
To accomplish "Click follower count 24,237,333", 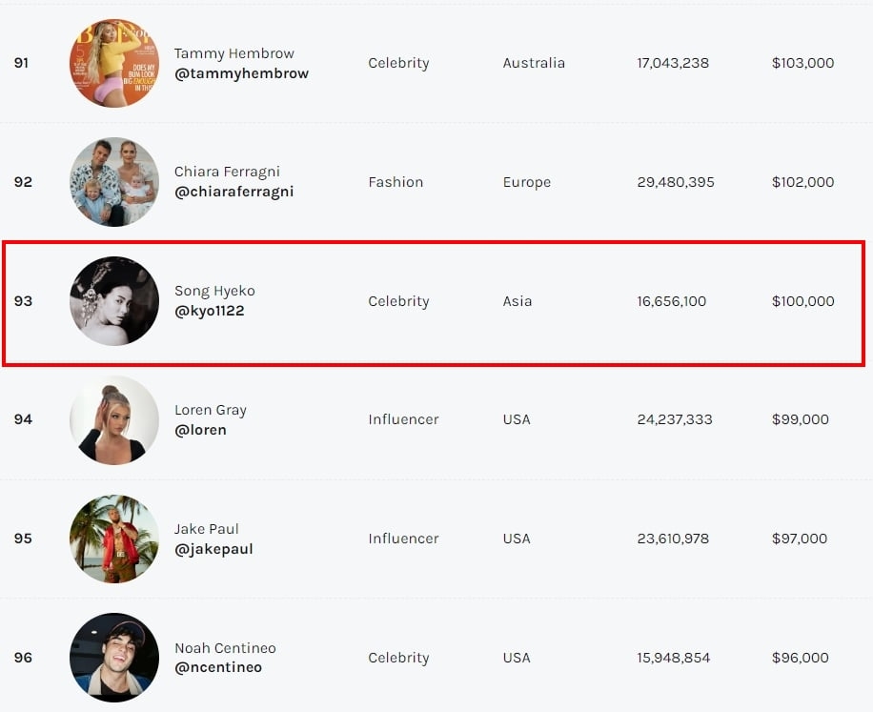I will [x=675, y=419].
